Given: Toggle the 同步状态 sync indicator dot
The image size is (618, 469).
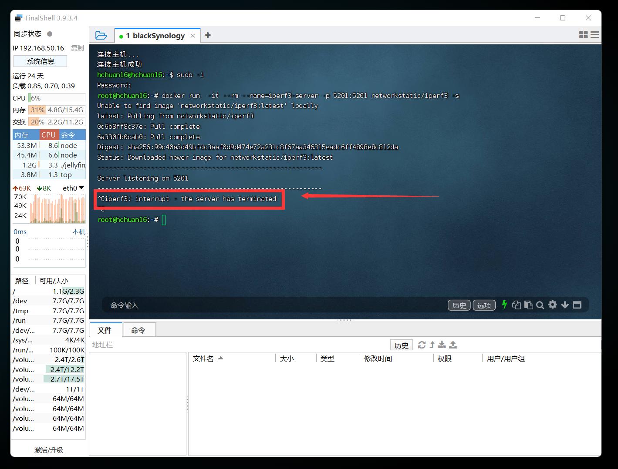Looking at the screenshot, I should click(50, 33).
